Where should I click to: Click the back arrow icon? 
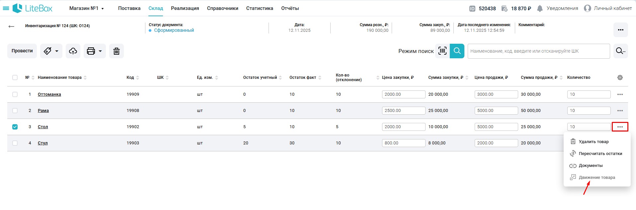[x=11, y=26]
